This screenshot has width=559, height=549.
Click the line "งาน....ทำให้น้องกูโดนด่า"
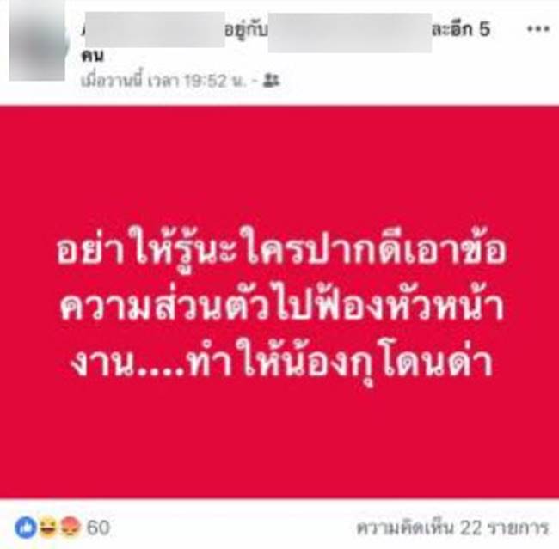pos(281,363)
